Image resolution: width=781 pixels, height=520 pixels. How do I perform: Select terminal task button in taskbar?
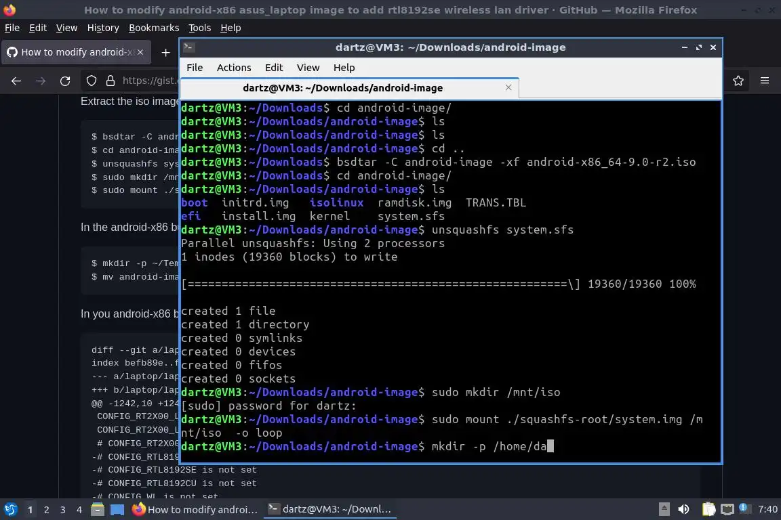[329, 509]
